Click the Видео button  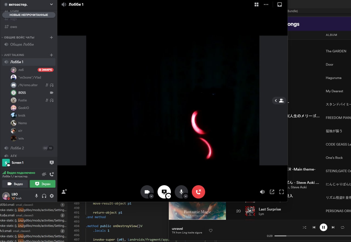coord(15,184)
